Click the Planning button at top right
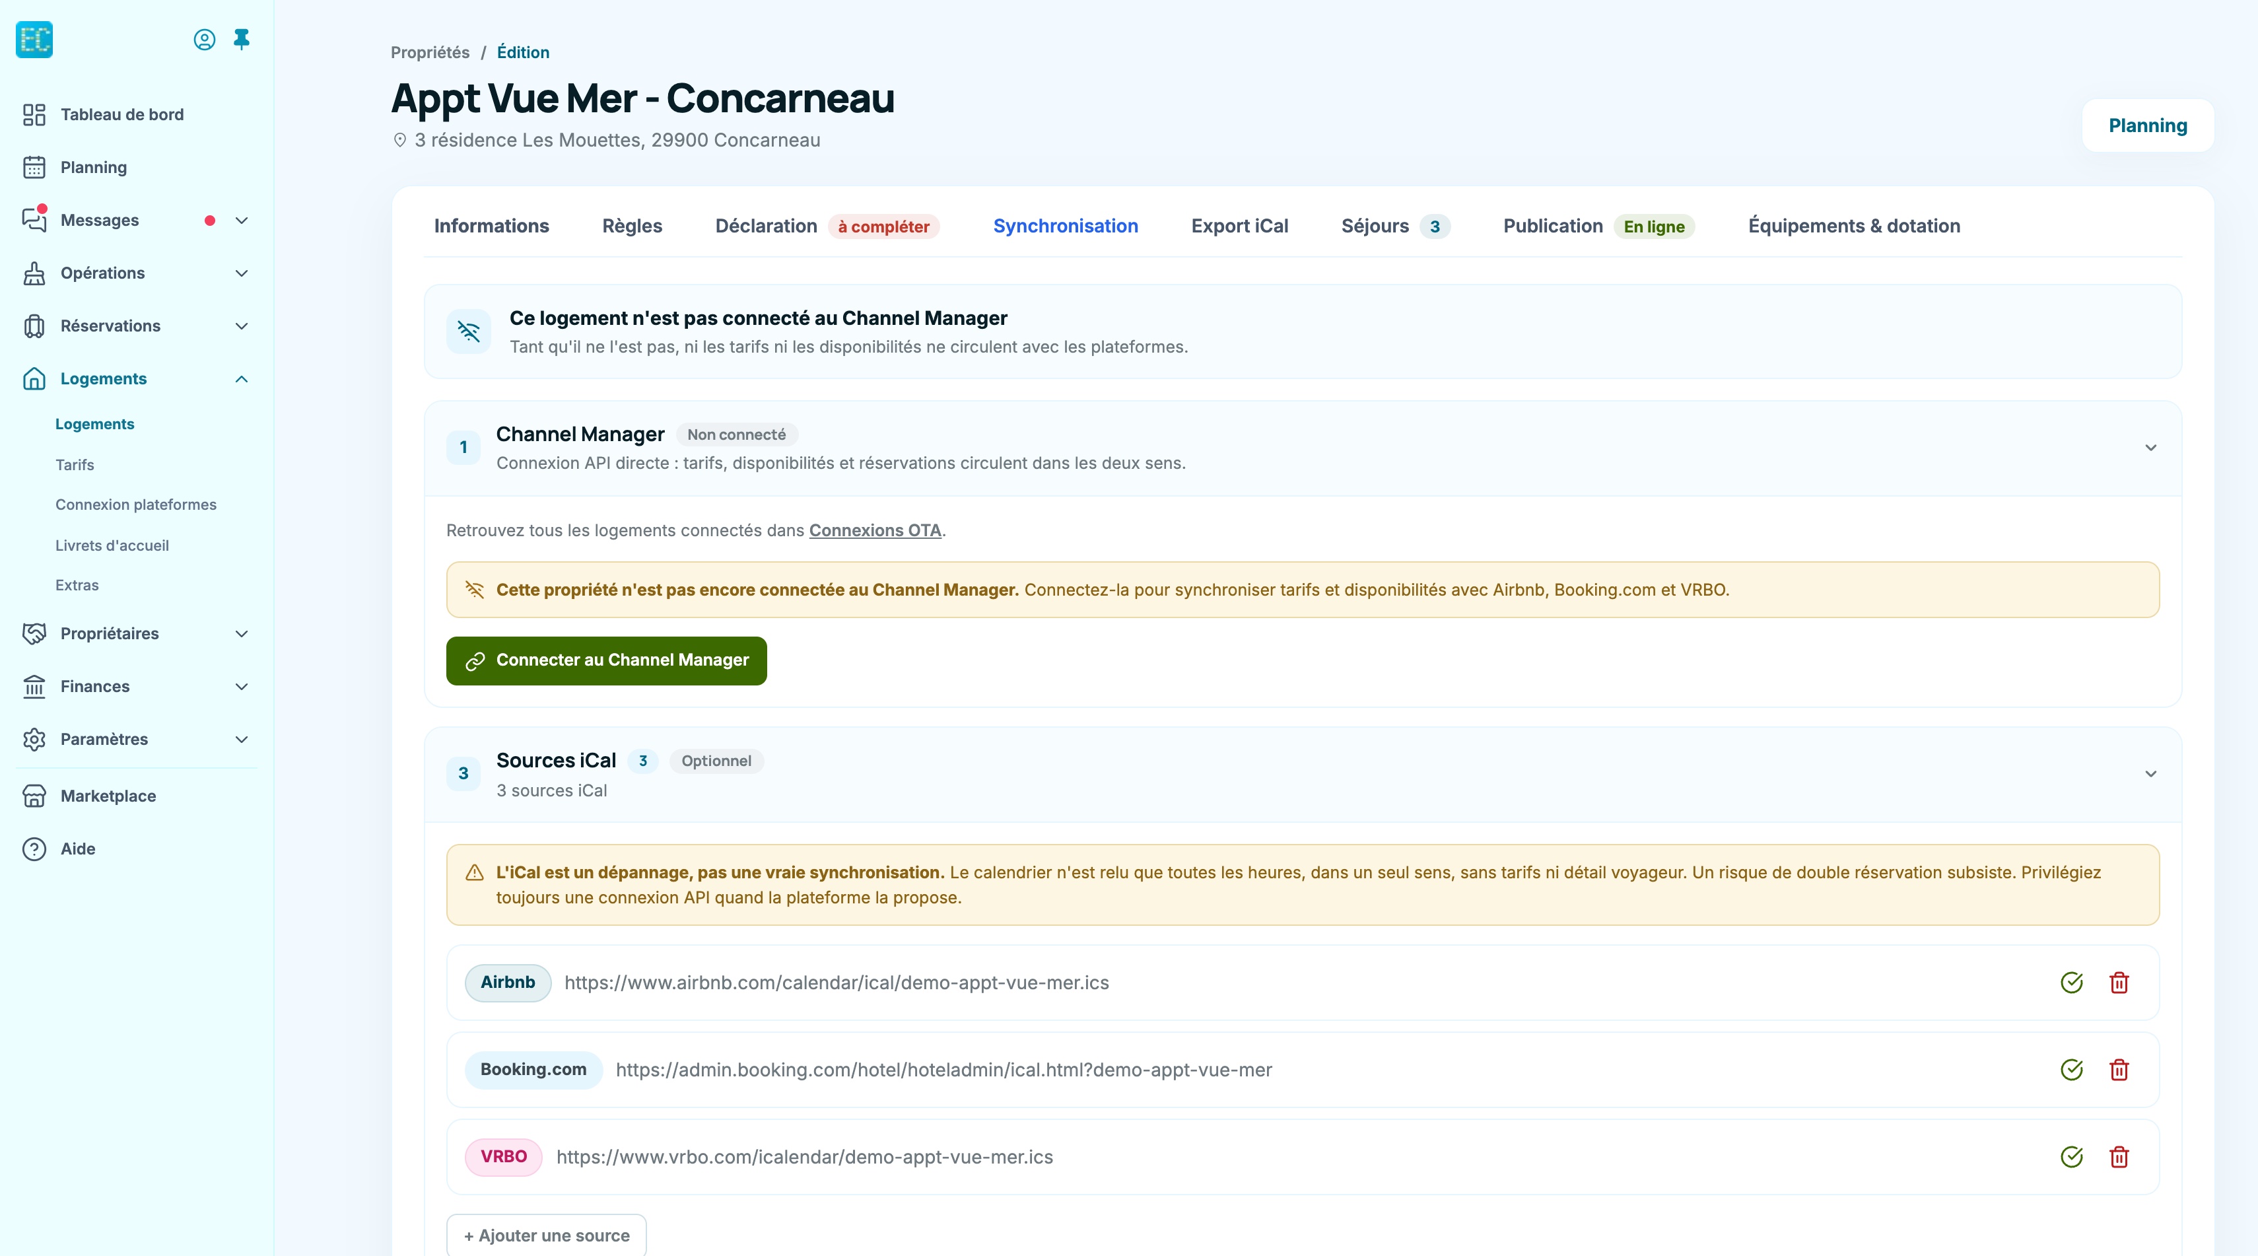 [2148, 125]
